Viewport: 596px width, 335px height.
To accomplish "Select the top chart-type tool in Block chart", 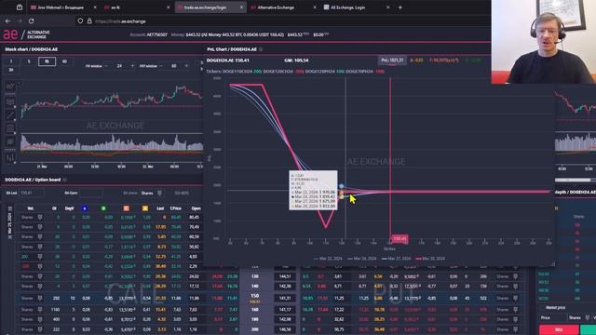I will [x=10, y=87].
